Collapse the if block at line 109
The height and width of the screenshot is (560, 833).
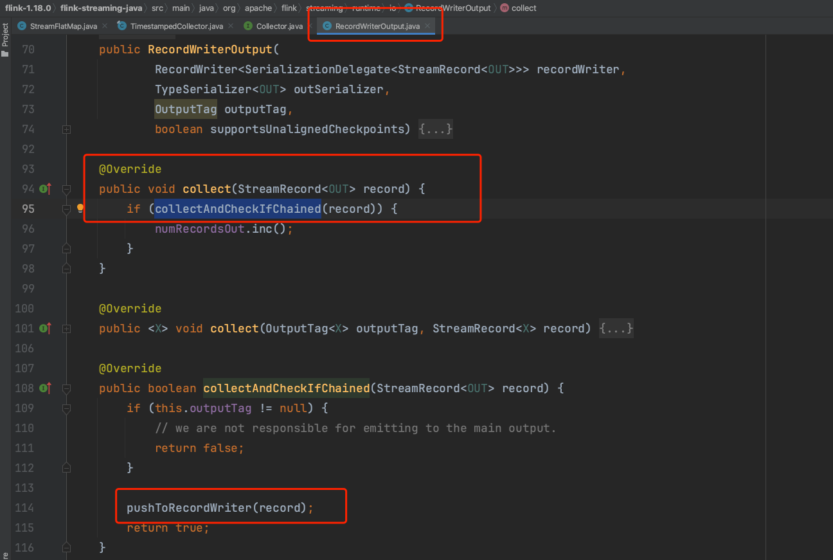pos(66,408)
